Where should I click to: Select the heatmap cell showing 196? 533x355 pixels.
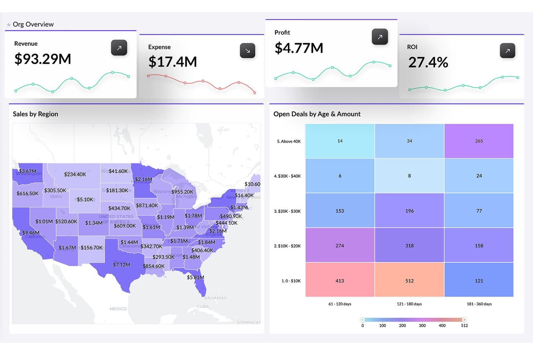(409, 210)
